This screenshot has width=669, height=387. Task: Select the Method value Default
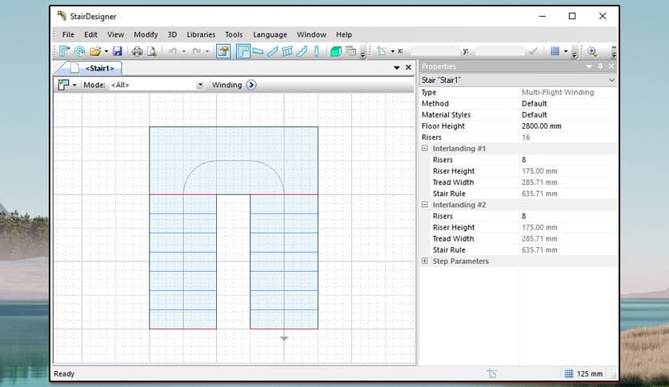coord(535,104)
